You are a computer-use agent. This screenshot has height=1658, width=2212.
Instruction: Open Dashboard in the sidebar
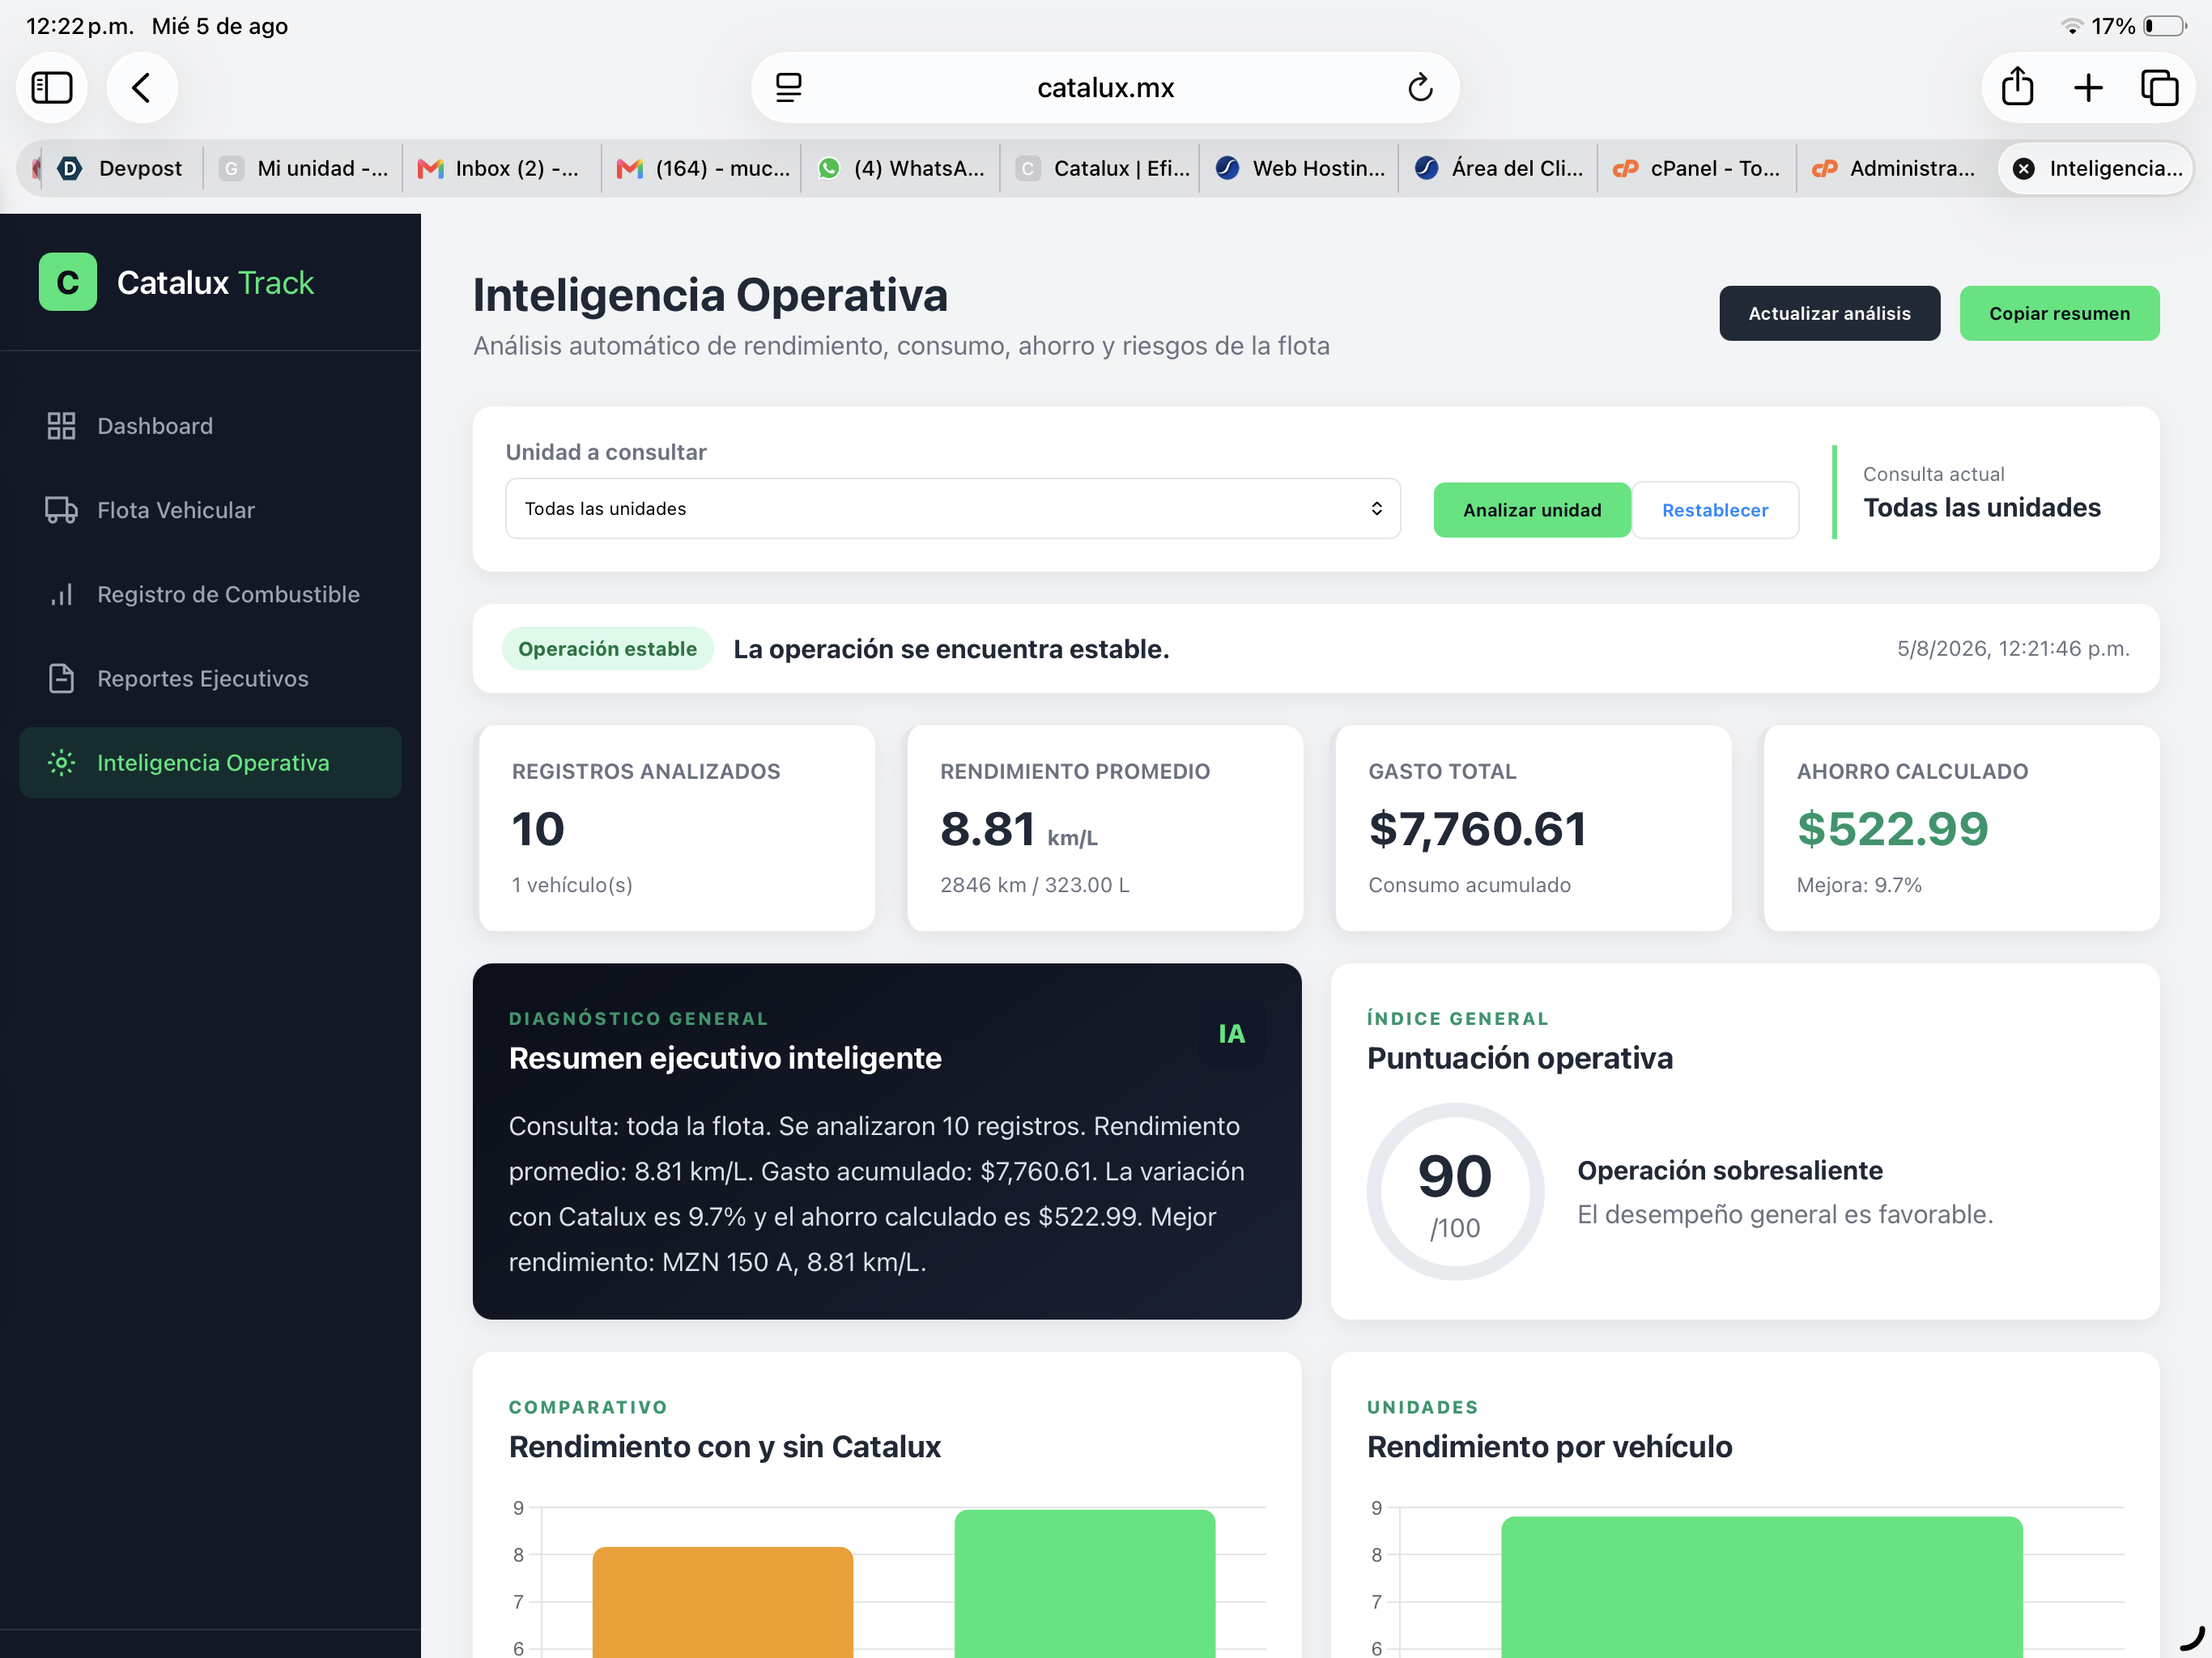tap(210, 426)
